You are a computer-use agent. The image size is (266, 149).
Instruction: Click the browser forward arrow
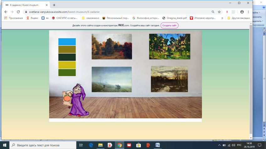coord(12,12)
